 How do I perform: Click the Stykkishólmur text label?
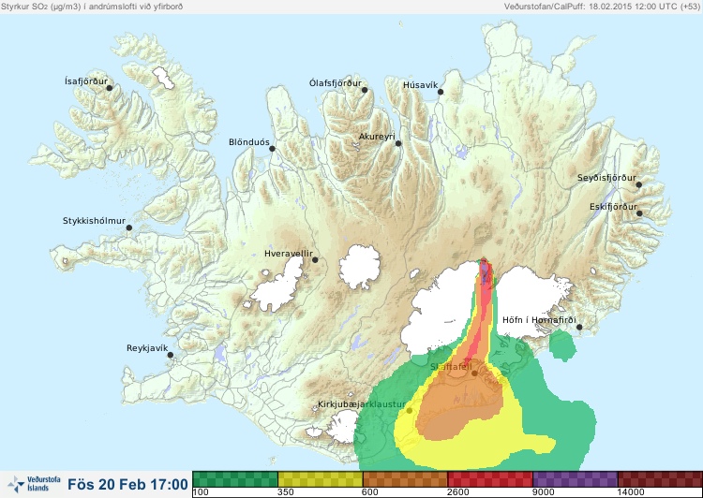coord(94,221)
